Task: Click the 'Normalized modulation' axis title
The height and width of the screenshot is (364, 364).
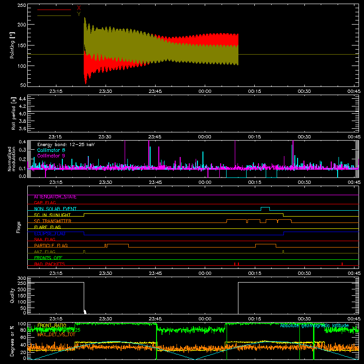Action: coord(11,159)
